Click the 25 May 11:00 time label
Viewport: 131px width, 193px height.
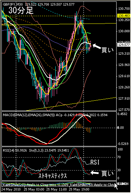coord(57,189)
